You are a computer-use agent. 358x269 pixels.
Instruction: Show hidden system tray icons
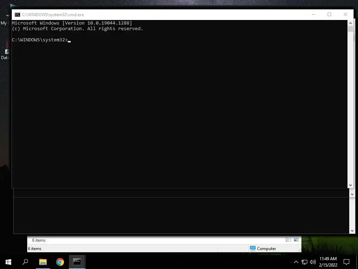296,262
